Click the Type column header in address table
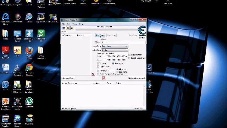 (x=109, y=84)
